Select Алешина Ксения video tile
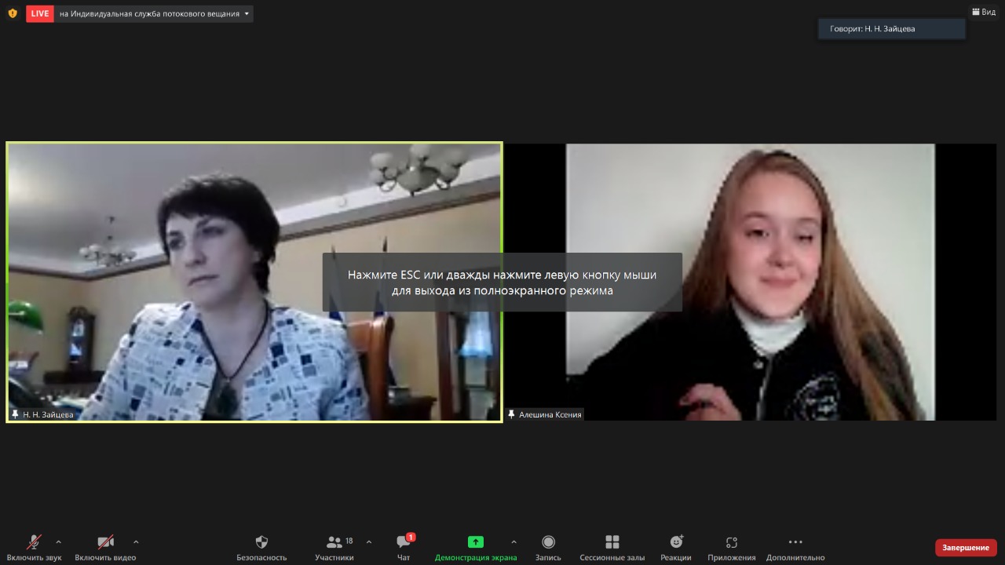This screenshot has height=565, width=1005. click(751, 282)
